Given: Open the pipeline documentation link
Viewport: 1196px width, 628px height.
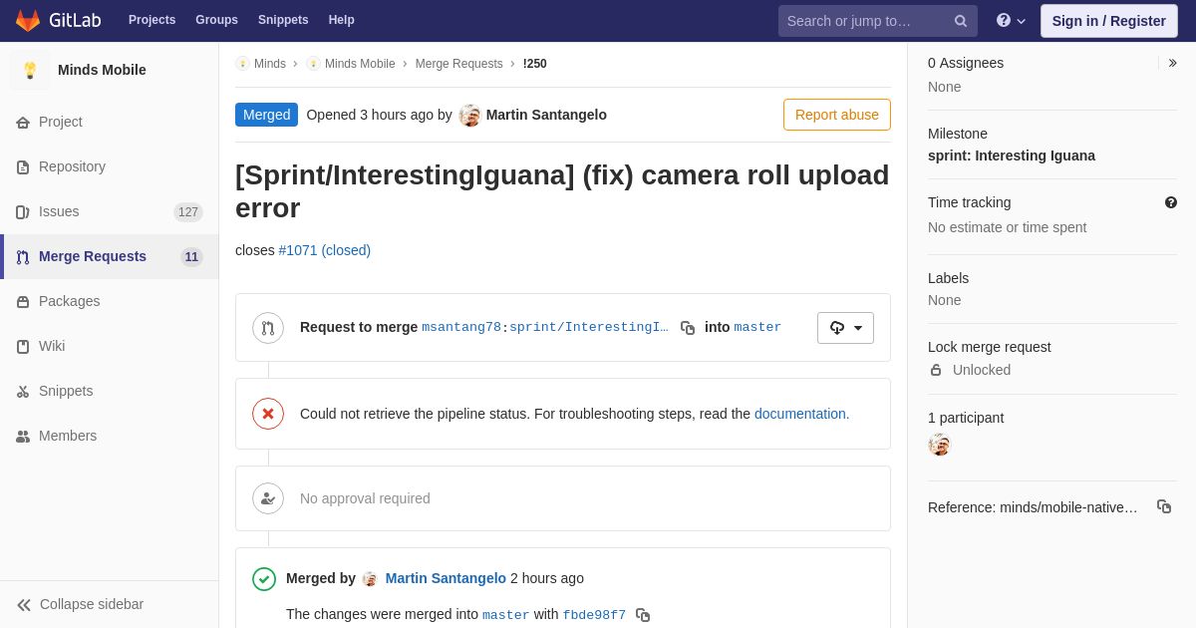Looking at the screenshot, I should click(802, 414).
